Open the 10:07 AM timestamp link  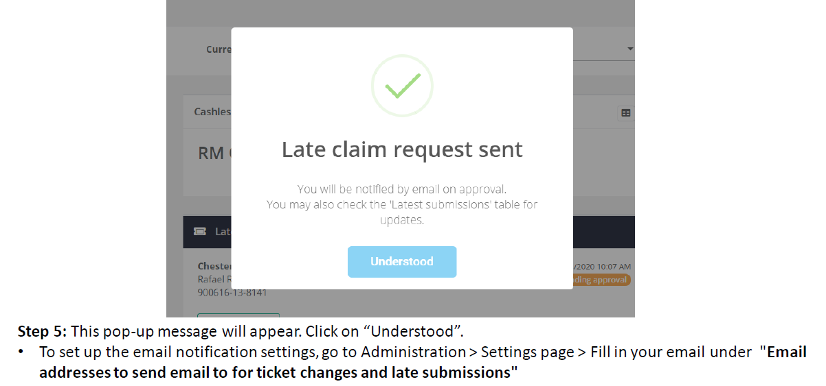[613, 267]
